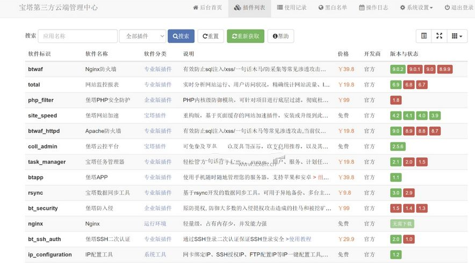Click the blue 搜索 button

[181, 36]
